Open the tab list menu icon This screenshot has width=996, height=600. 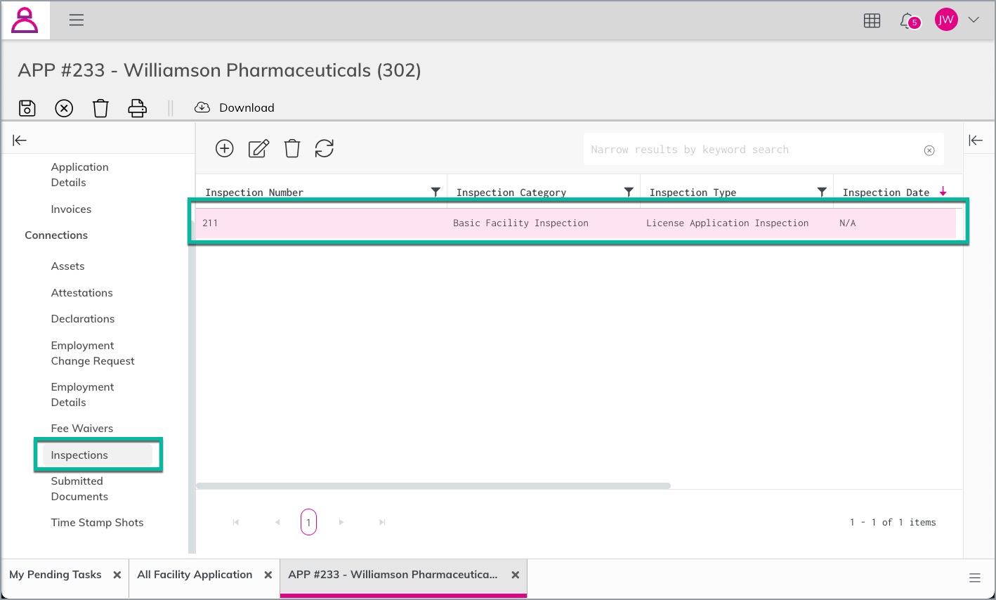click(975, 578)
